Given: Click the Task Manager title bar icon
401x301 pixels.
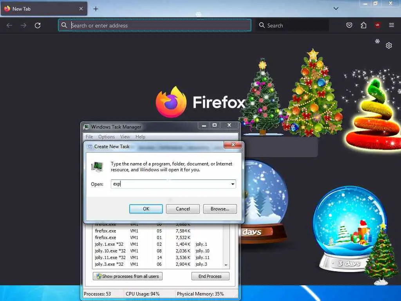Looking at the screenshot, I should tap(87, 127).
